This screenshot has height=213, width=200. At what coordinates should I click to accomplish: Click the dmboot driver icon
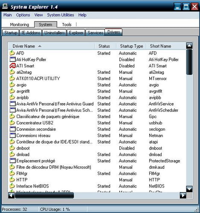[x=12, y=148]
